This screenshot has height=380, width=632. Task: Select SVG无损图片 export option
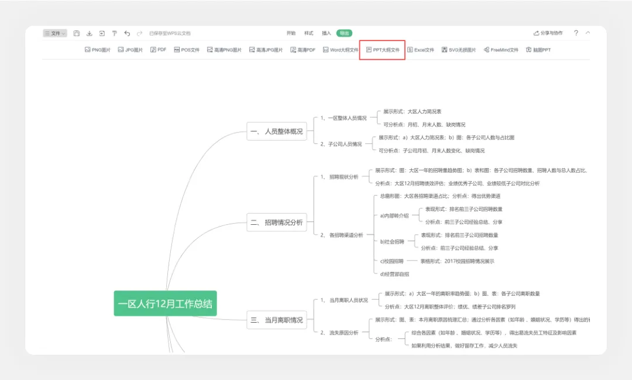click(459, 50)
